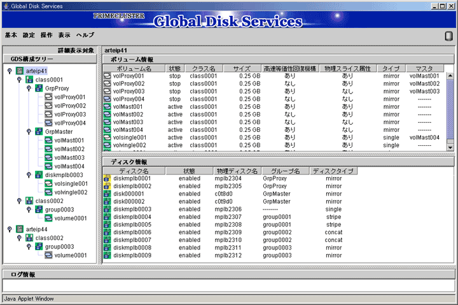Screen dimensions: 458x305
Task: Click c0t8d0 physical disk name cell
Action: [223, 194]
